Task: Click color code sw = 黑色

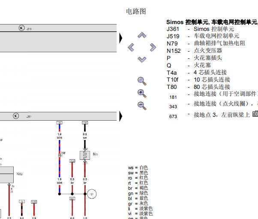Action: [138, 173]
